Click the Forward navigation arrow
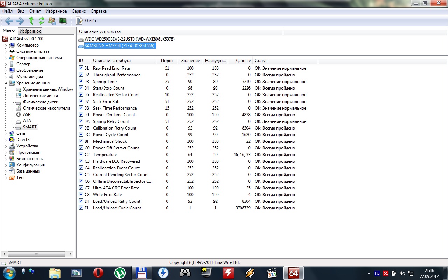Image resolution: width=448 pixels, height=280 pixels. [20, 21]
